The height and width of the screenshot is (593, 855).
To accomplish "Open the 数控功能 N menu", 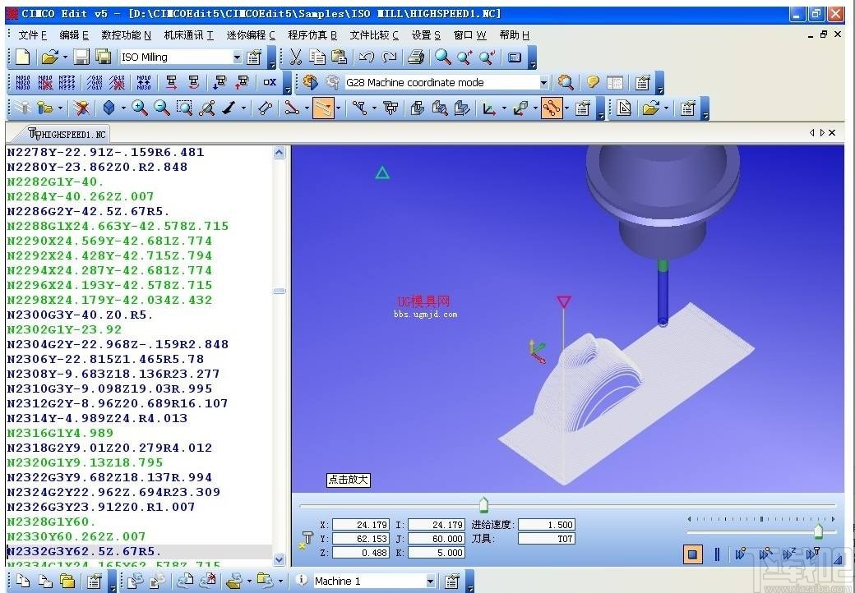I will tap(126, 35).
